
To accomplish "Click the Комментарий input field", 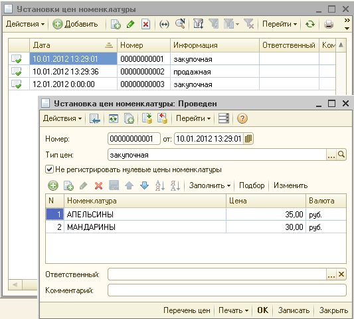I will (227, 290).
